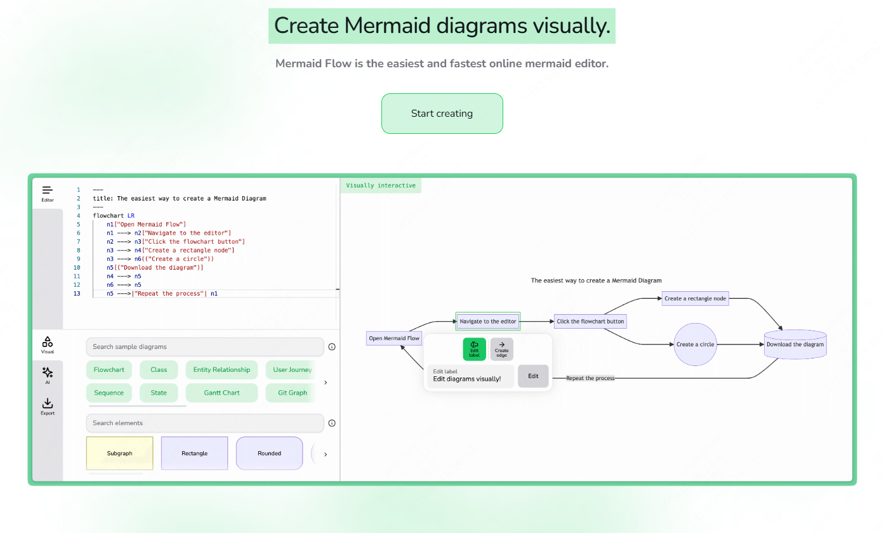Click the info icon next to sample diagrams search
Image resolution: width=884 pixels, height=533 pixels.
point(332,347)
